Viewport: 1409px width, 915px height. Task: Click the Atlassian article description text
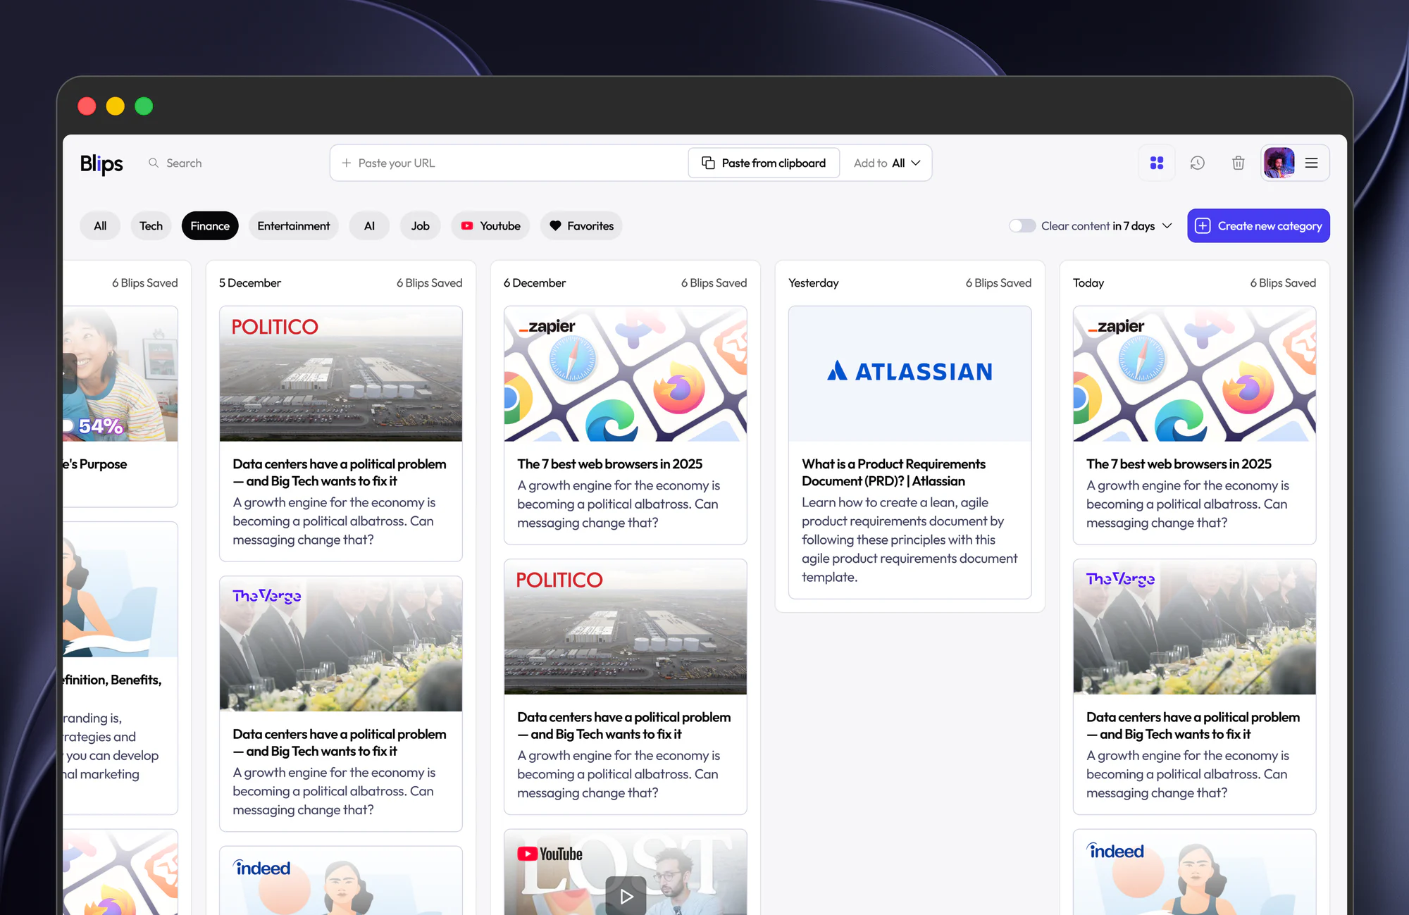[910, 540]
